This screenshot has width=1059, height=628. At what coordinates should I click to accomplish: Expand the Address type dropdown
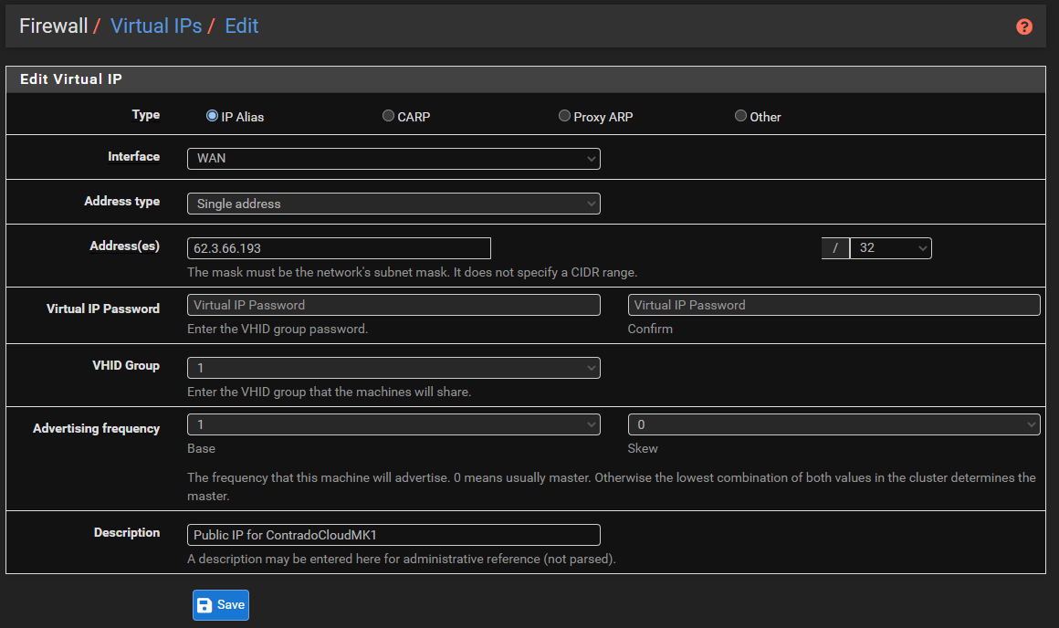click(x=393, y=204)
